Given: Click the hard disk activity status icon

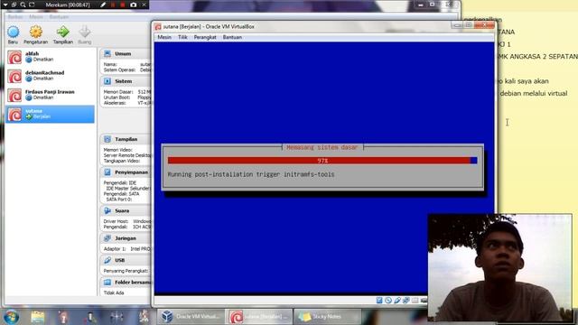Looking at the screenshot, I should pyautogui.click(x=379, y=301).
